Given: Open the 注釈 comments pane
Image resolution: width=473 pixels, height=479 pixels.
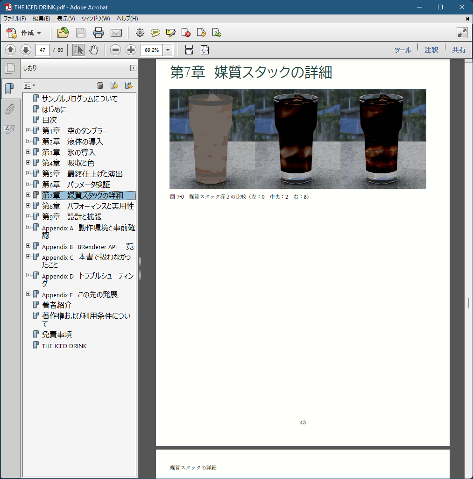Looking at the screenshot, I should pyautogui.click(x=431, y=50).
